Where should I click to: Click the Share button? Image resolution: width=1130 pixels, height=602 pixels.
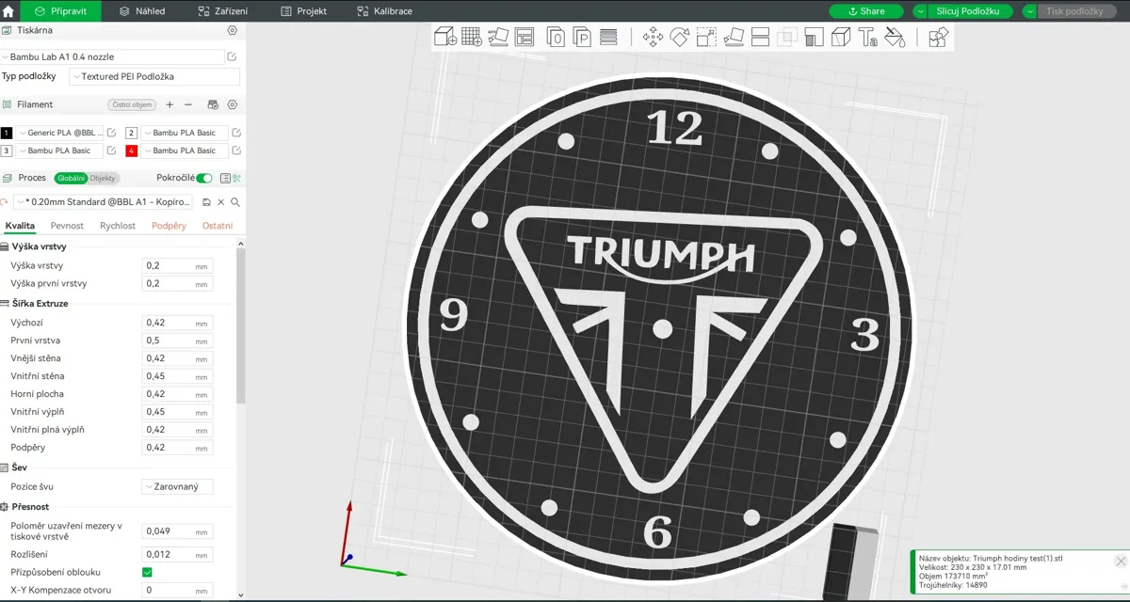point(866,11)
